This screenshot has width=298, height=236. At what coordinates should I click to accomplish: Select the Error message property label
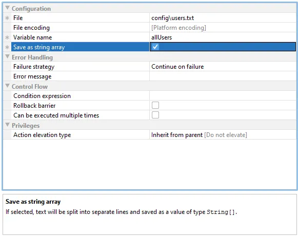32,76
